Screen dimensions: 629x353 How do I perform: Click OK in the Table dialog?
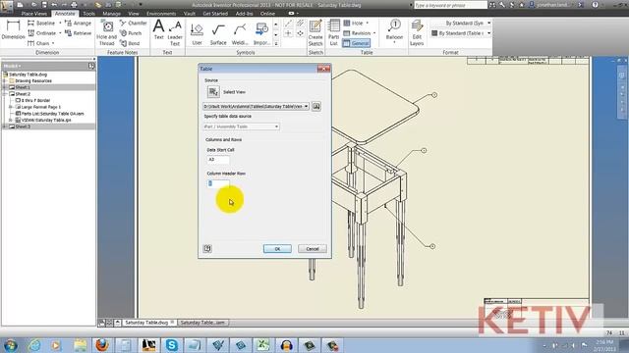pos(277,248)
